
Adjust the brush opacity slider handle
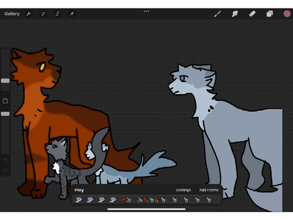pos(5,114)
